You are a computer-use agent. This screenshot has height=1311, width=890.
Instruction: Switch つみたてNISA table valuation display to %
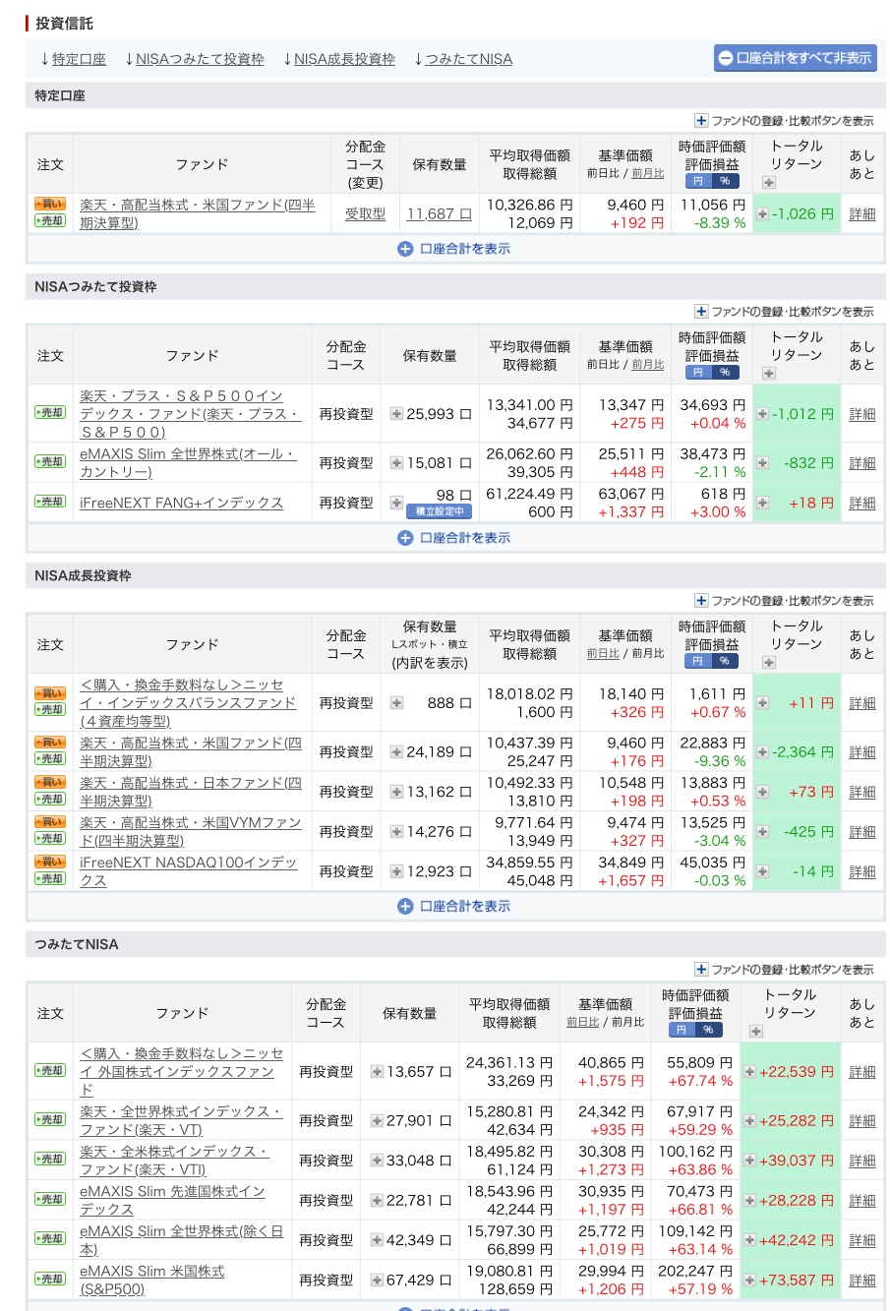pos(708,1031)
